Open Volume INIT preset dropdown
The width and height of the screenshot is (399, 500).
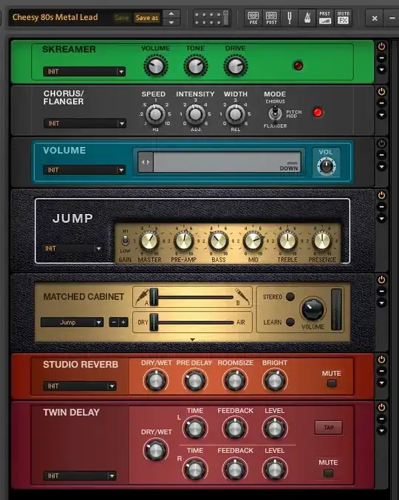point(84,170)
